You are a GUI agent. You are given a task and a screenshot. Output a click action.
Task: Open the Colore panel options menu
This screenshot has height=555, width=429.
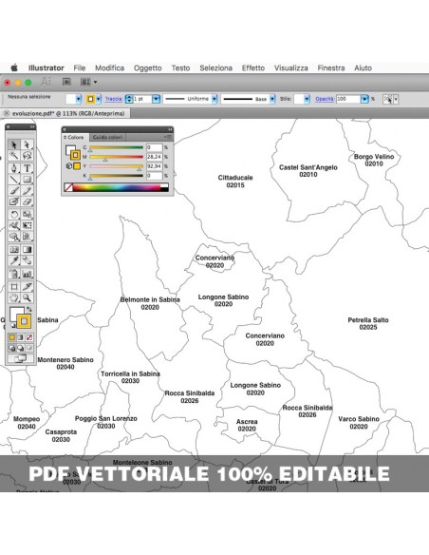click(168, 137)
